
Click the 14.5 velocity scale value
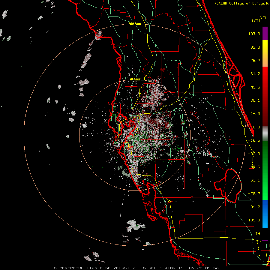pyautogui.click(x=255, y=114)
